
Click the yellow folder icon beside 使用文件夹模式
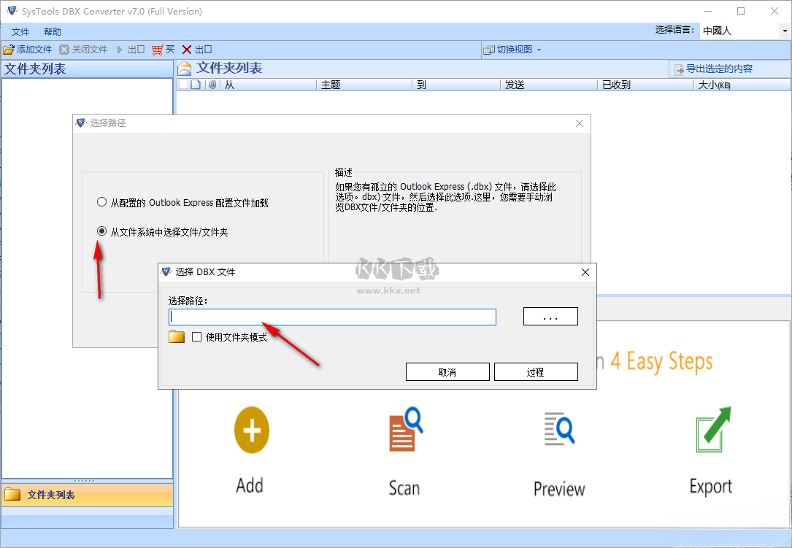(x=176, y=336)
